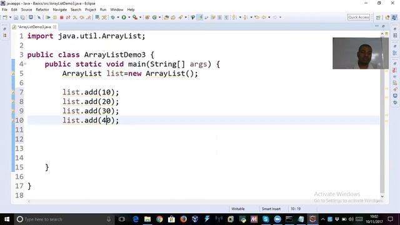400x225 pixels.
Task: Collapse the main method fold marker
Action: click(x=25, y=64)
